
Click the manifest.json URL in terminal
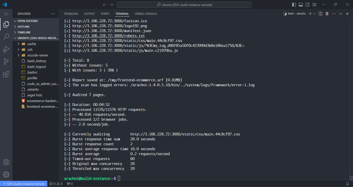pos(112,31)
